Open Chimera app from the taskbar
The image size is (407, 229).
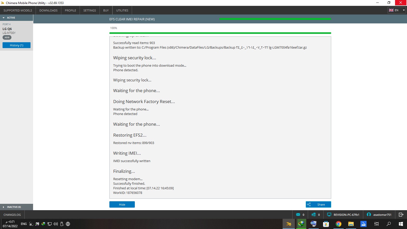pos(289,224)
